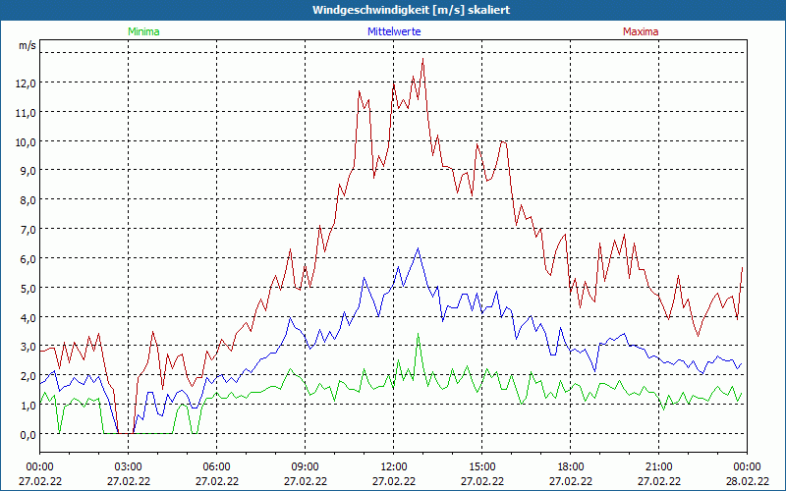Click the m/s unit label on y-axis
Screen dimensions: 786x491
pos(26,46)
